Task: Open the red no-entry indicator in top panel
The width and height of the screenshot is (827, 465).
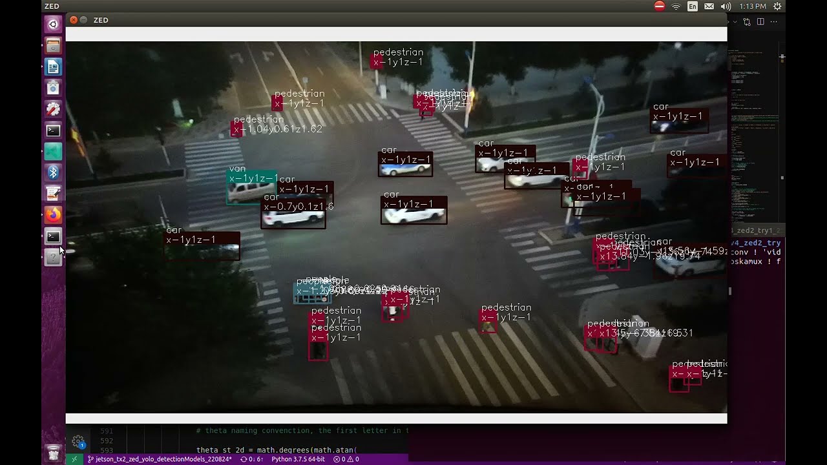Action: [659, 6]
